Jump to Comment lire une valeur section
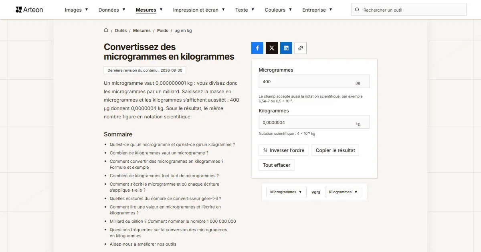Viewport: 481px width, 252px height. [166, 210]
